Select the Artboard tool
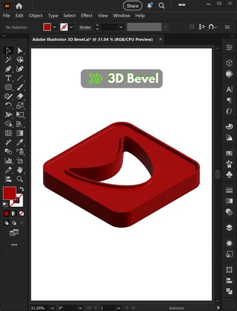The image size is (237, 311). (x=20, y=161)
